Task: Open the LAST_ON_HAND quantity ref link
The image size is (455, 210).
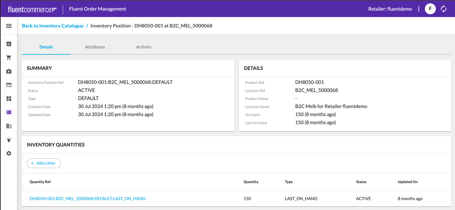Action: pyautogui.click(x=87, y=199)
